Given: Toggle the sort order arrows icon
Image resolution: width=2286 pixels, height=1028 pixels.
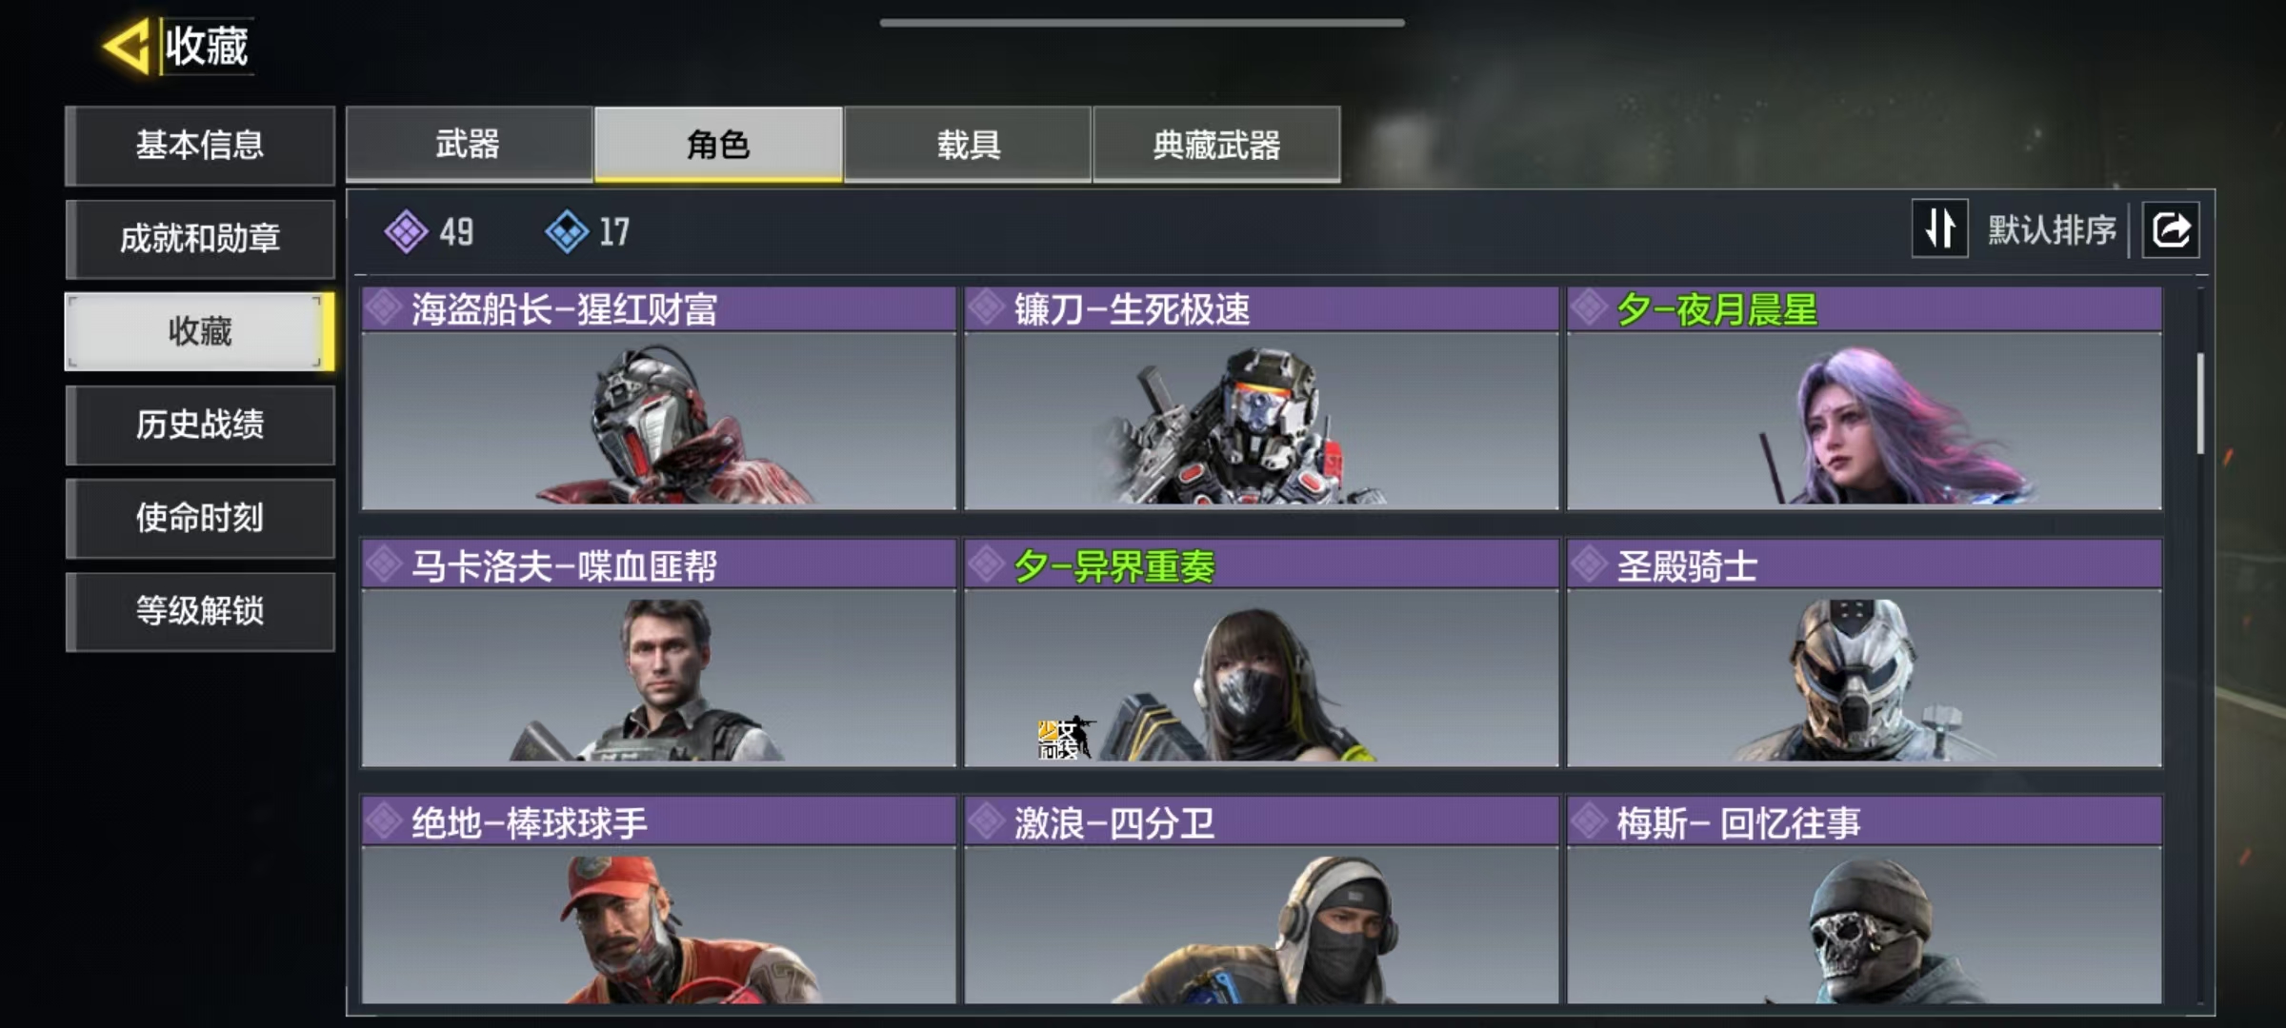Looking at the screenshot, I should coord(1939,229).
